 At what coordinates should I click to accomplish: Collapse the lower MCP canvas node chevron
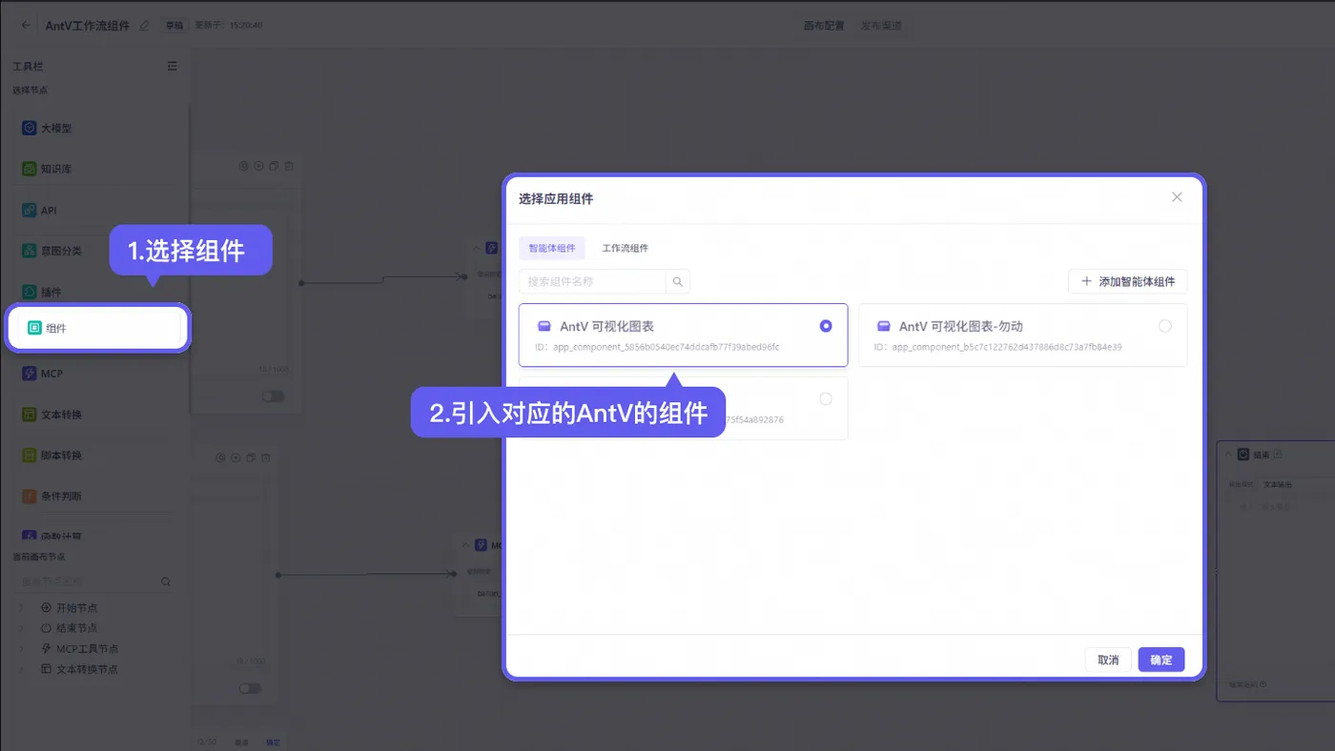point(465,545)
